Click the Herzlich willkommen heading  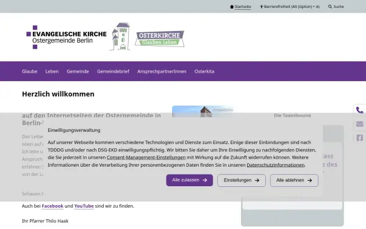(58, 94)
